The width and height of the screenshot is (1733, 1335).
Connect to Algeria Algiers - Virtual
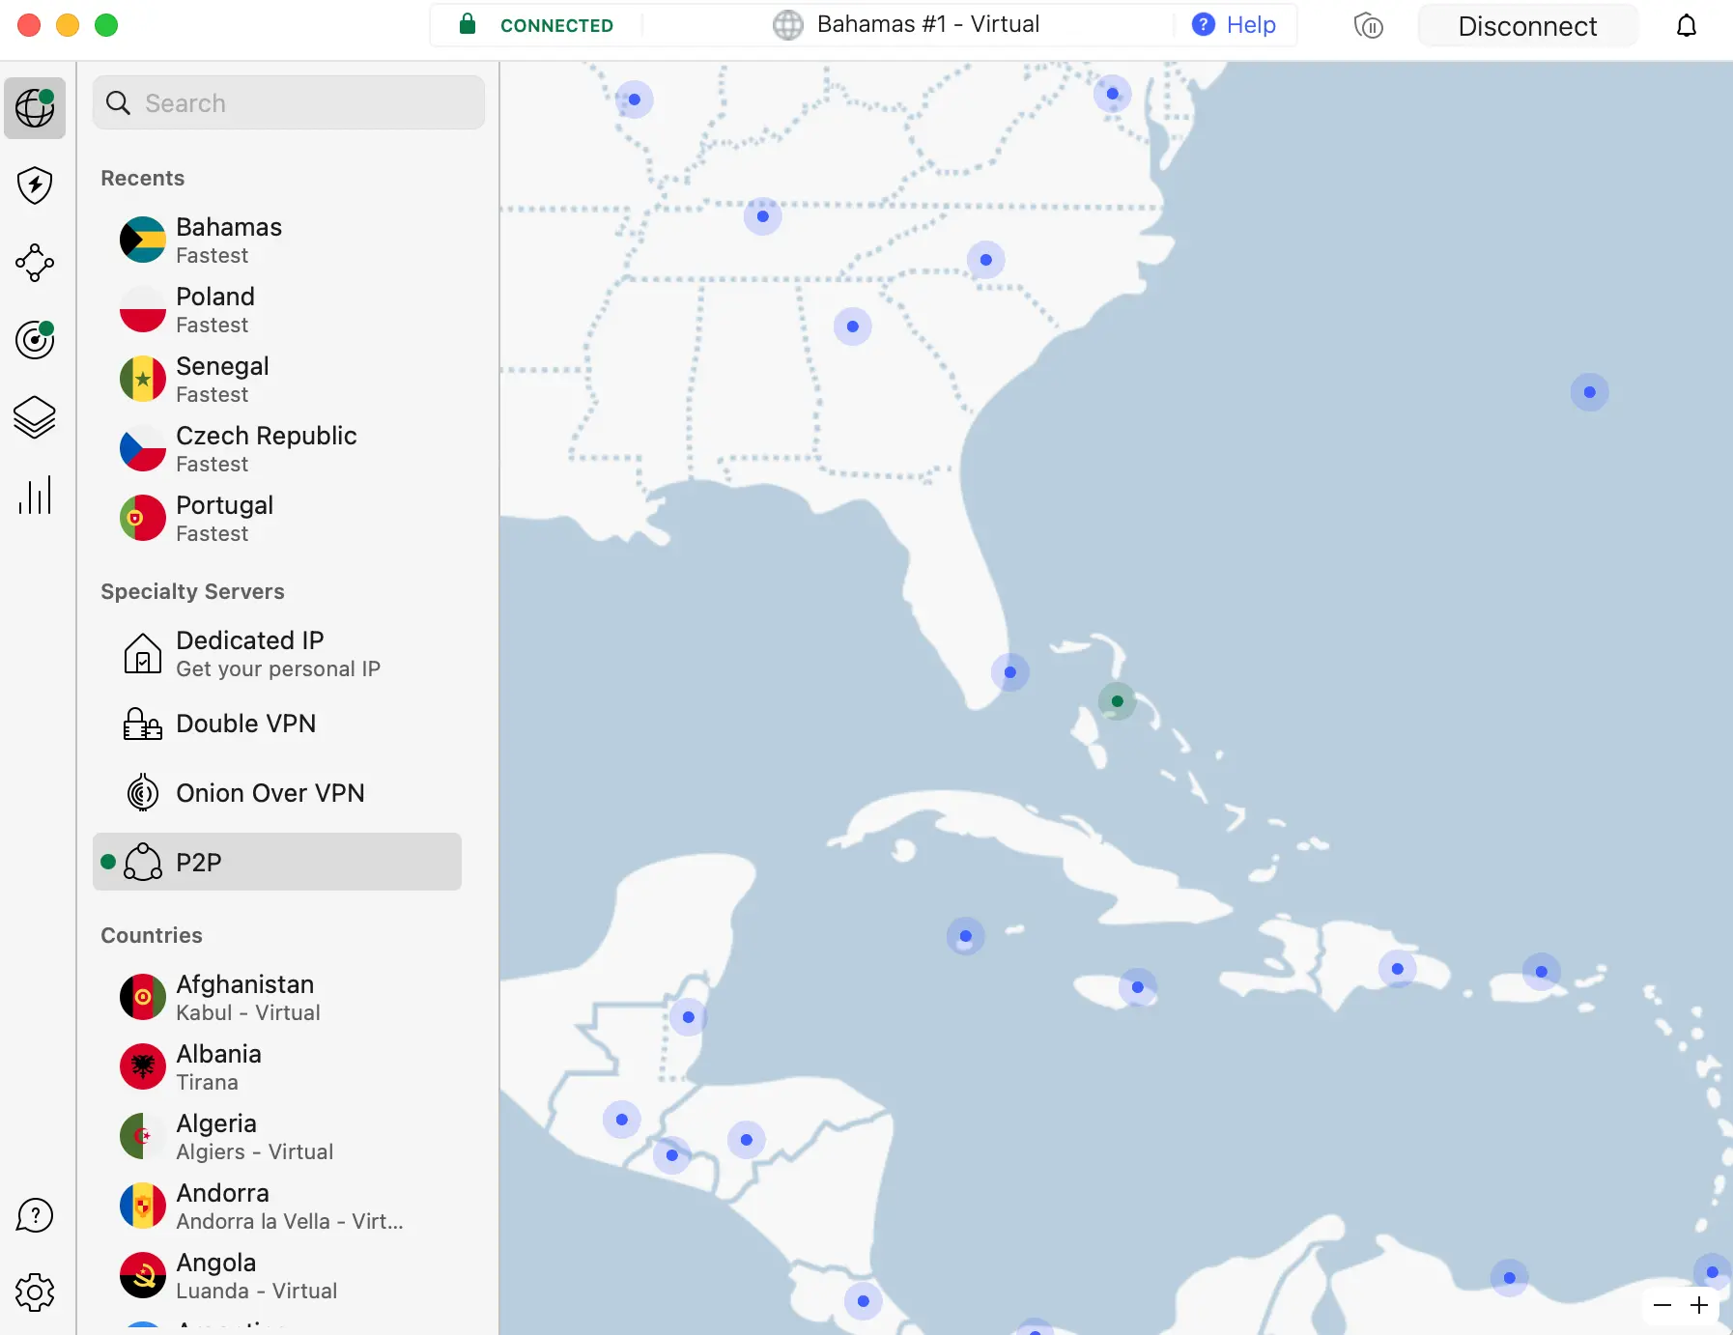(x=277, y=1136)
